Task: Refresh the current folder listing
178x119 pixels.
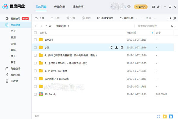Action: tap(50, 26)
